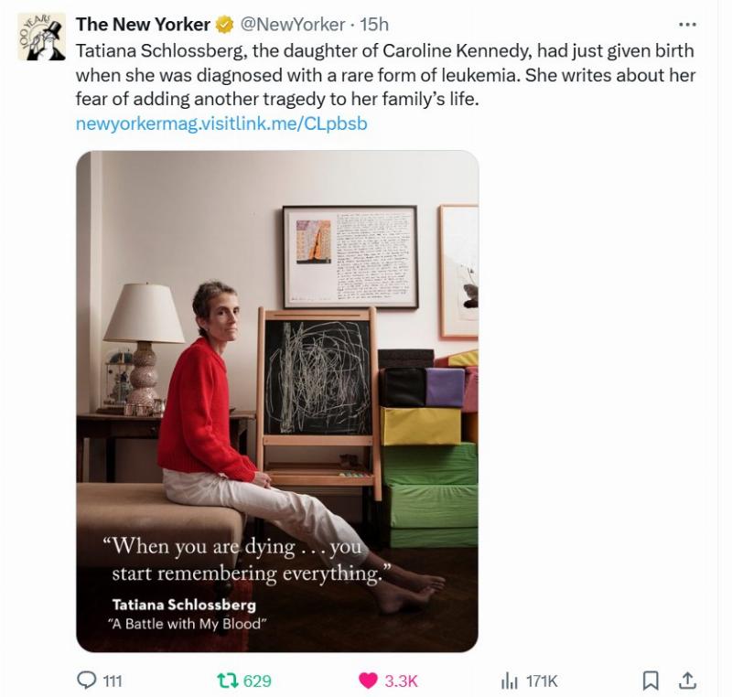Click the "A Battle with My Blood" caption
The image size is (732, 697).
click(x=188, y=624)
